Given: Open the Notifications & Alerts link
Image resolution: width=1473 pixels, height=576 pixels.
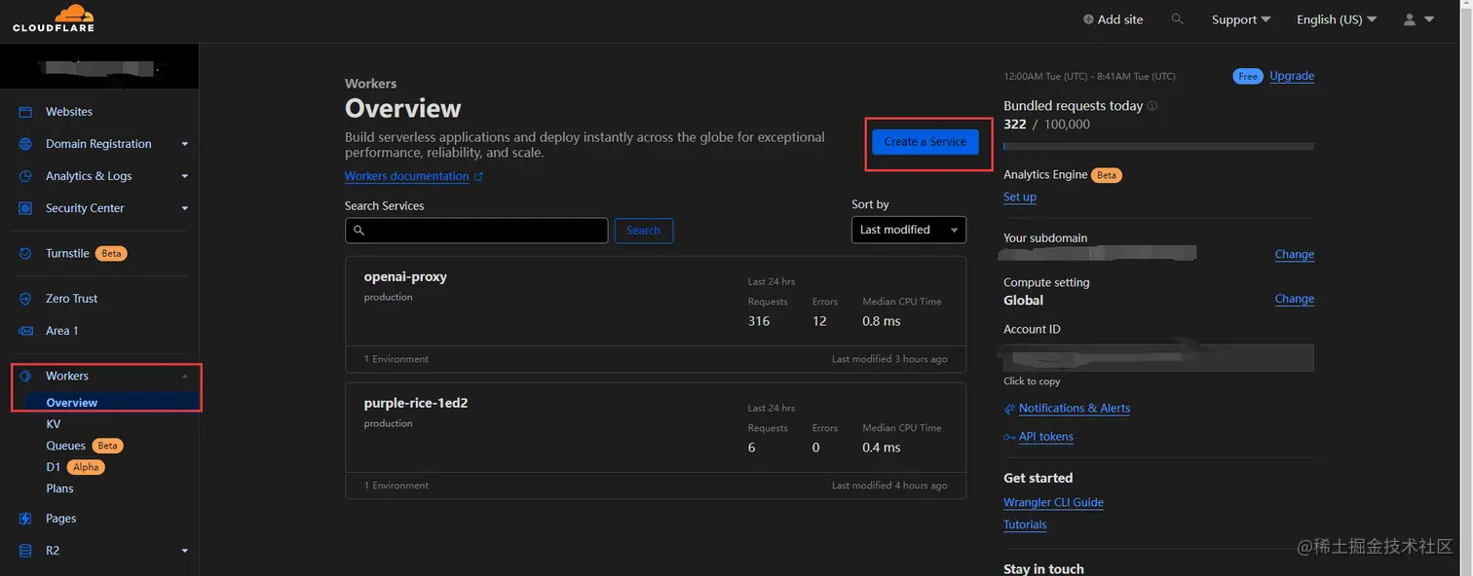Looking at the screenshot, I should coord(1075,409).
